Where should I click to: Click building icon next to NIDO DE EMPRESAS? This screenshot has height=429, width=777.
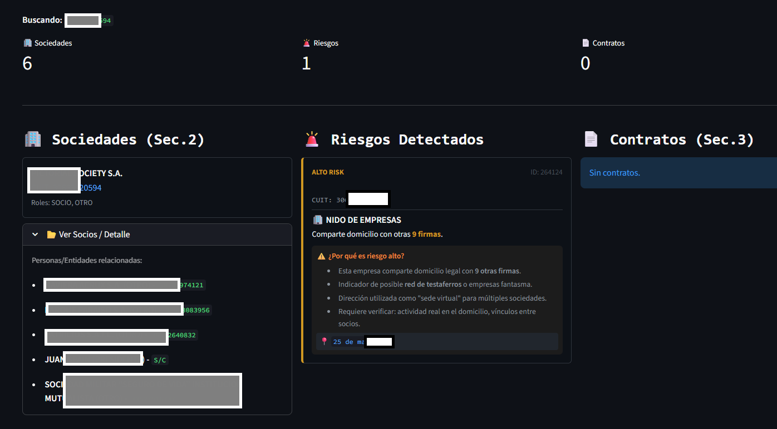(318, 220)
